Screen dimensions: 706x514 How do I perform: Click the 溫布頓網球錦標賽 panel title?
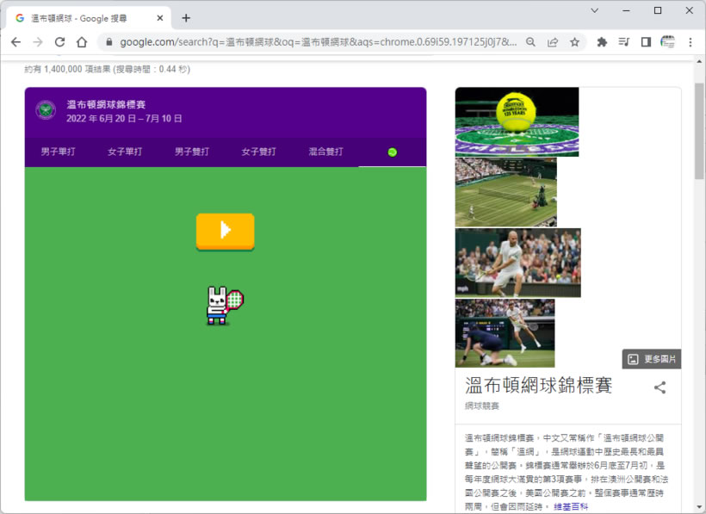pyautogui.click(x=538, y=385)
